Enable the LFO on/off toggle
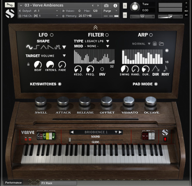Screen dimensions: 192x186 [52, 35]
